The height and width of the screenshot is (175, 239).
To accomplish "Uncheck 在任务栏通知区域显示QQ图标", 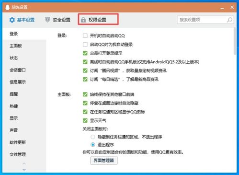I will [85, 112].
